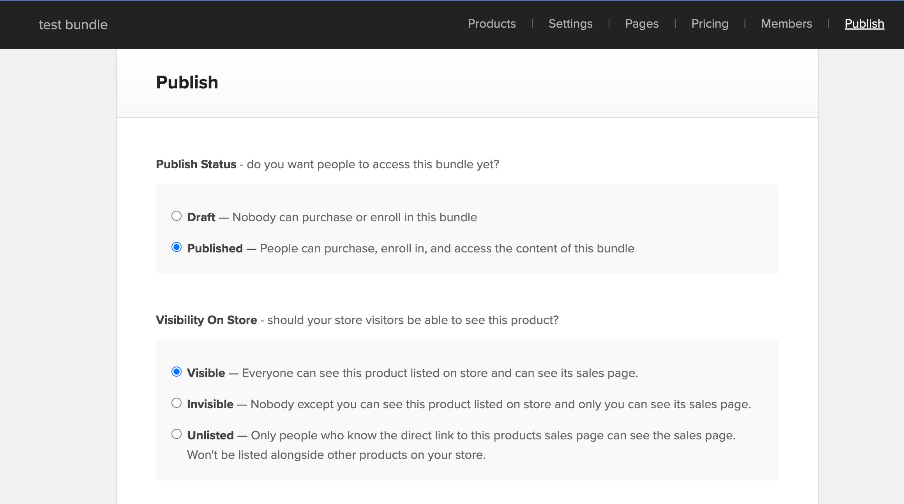Image resolution: width=904 pixels, height=504 pixels.
Task: Open the Pricing tab
Action: [710, 24]
